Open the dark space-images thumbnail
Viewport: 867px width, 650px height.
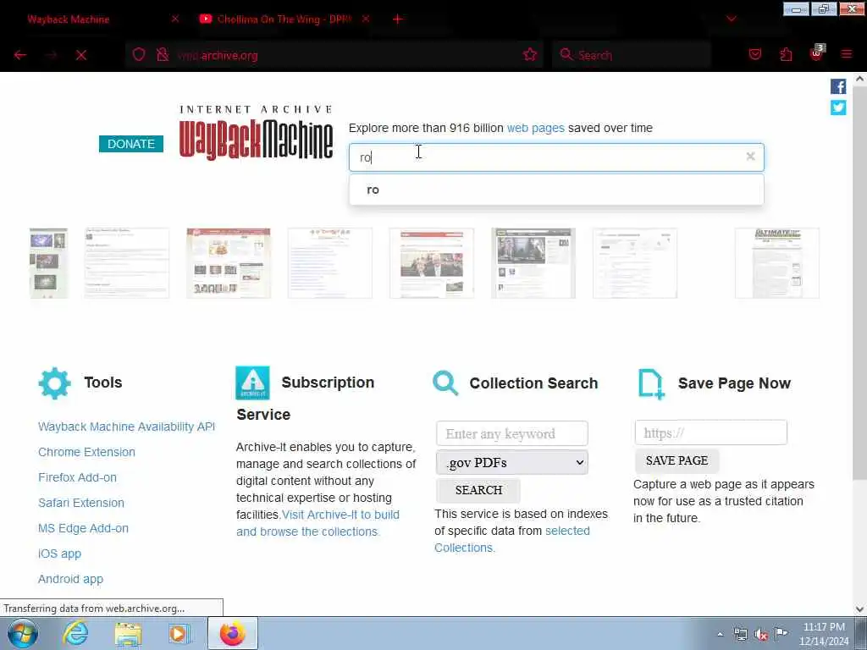pos(48,263)
